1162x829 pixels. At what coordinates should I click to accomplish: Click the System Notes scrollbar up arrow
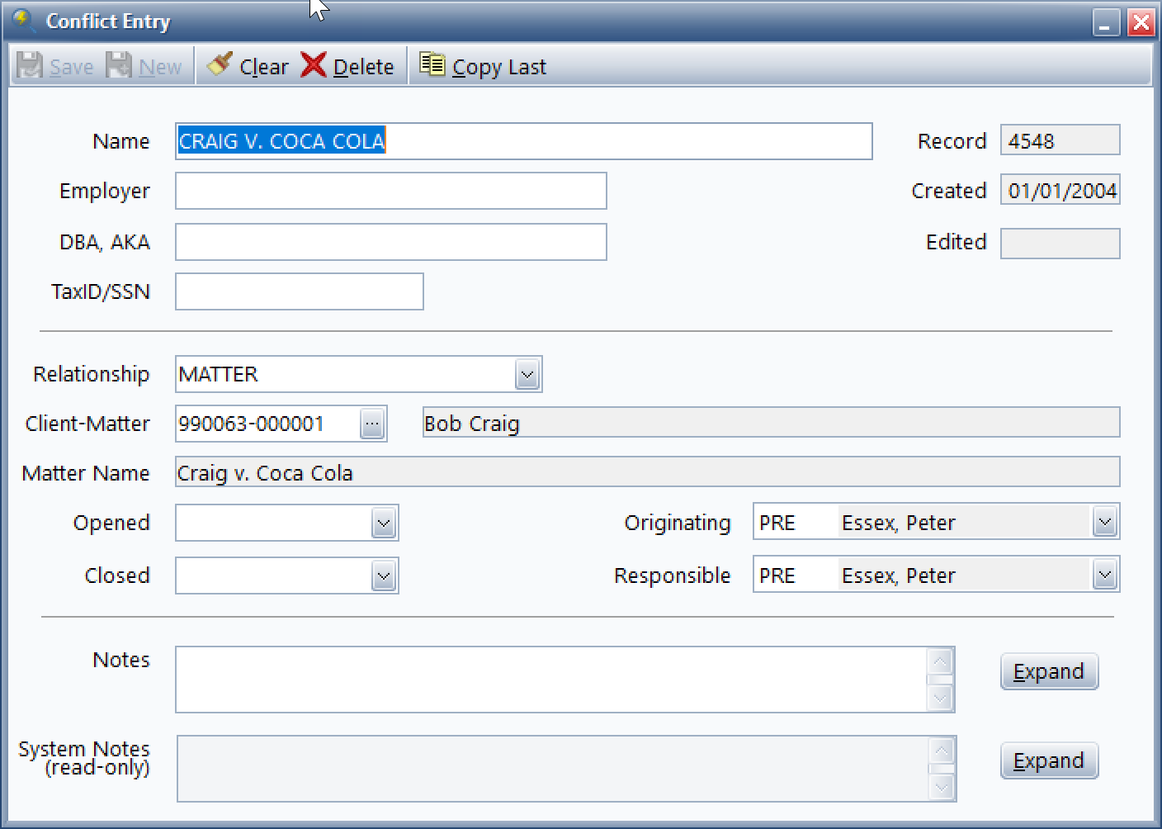point(942,751)
